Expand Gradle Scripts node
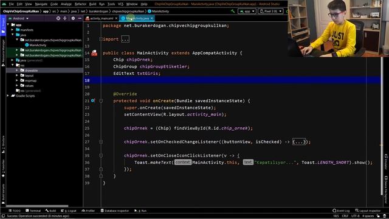Viewport: 389px width, 219px height. click(x=8, y=96)
